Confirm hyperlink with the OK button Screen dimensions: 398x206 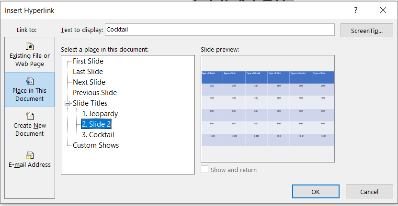click(315, 192)
